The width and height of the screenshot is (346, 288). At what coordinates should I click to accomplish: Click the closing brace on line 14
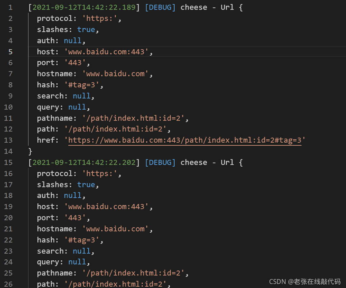tap(30, 151)
